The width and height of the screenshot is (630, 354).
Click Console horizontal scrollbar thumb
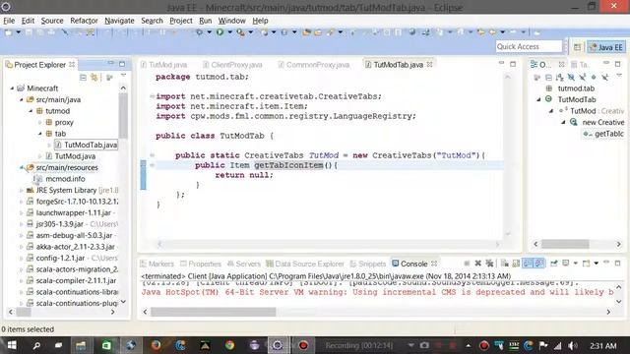214,312
